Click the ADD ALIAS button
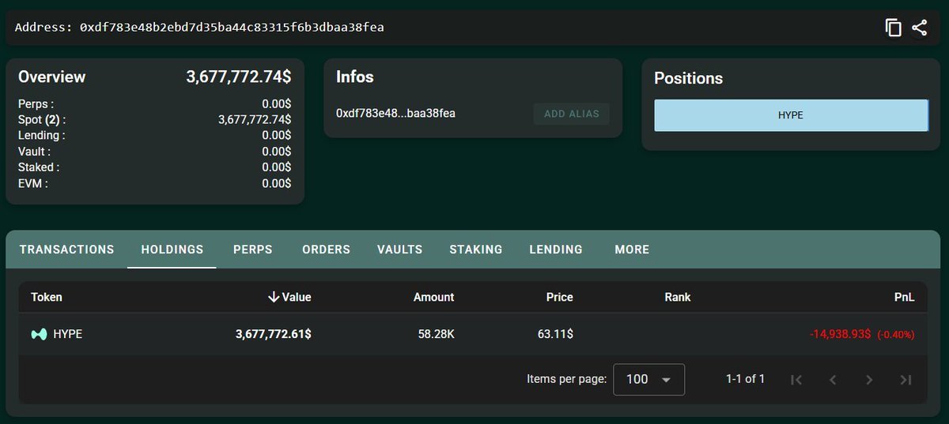 pyautogui.click(x=572, y=114)
